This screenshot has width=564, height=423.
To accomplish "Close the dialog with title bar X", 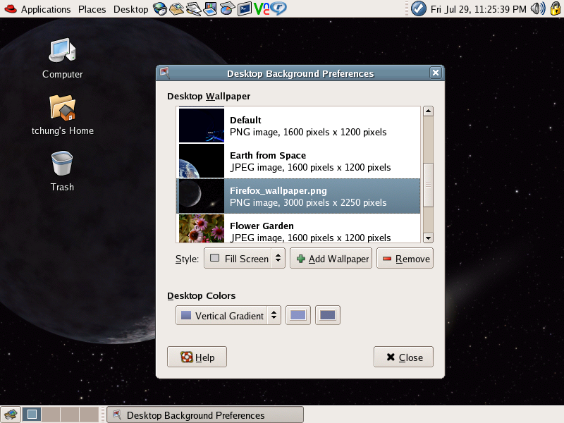I will point(436,73).
